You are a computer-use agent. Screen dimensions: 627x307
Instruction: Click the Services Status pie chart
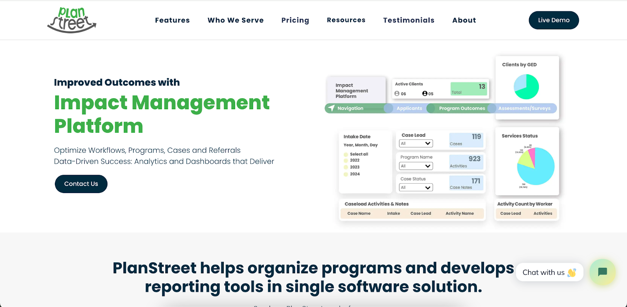[x=535, y=166]
